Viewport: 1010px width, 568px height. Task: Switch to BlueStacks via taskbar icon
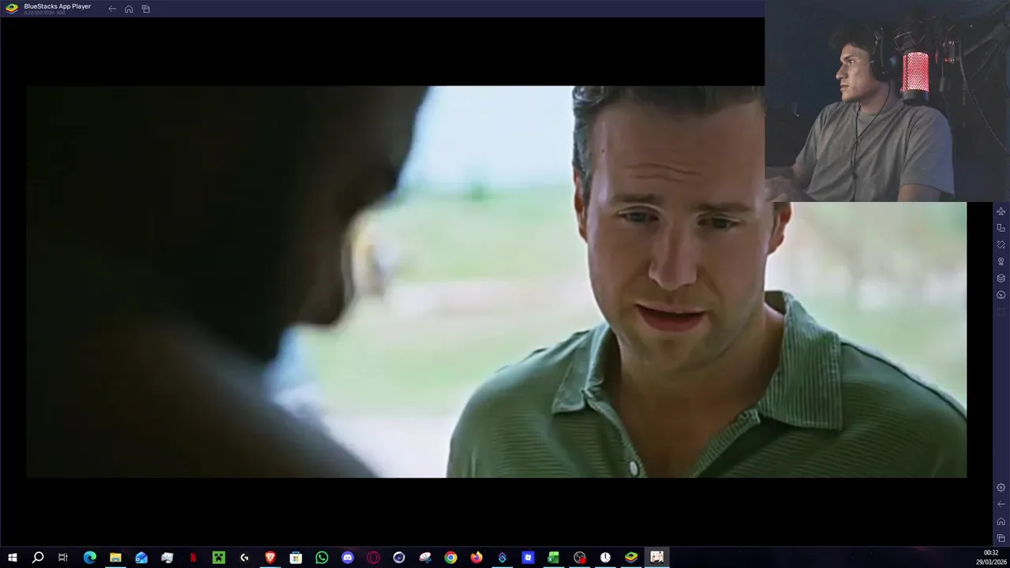coord(630,558)
